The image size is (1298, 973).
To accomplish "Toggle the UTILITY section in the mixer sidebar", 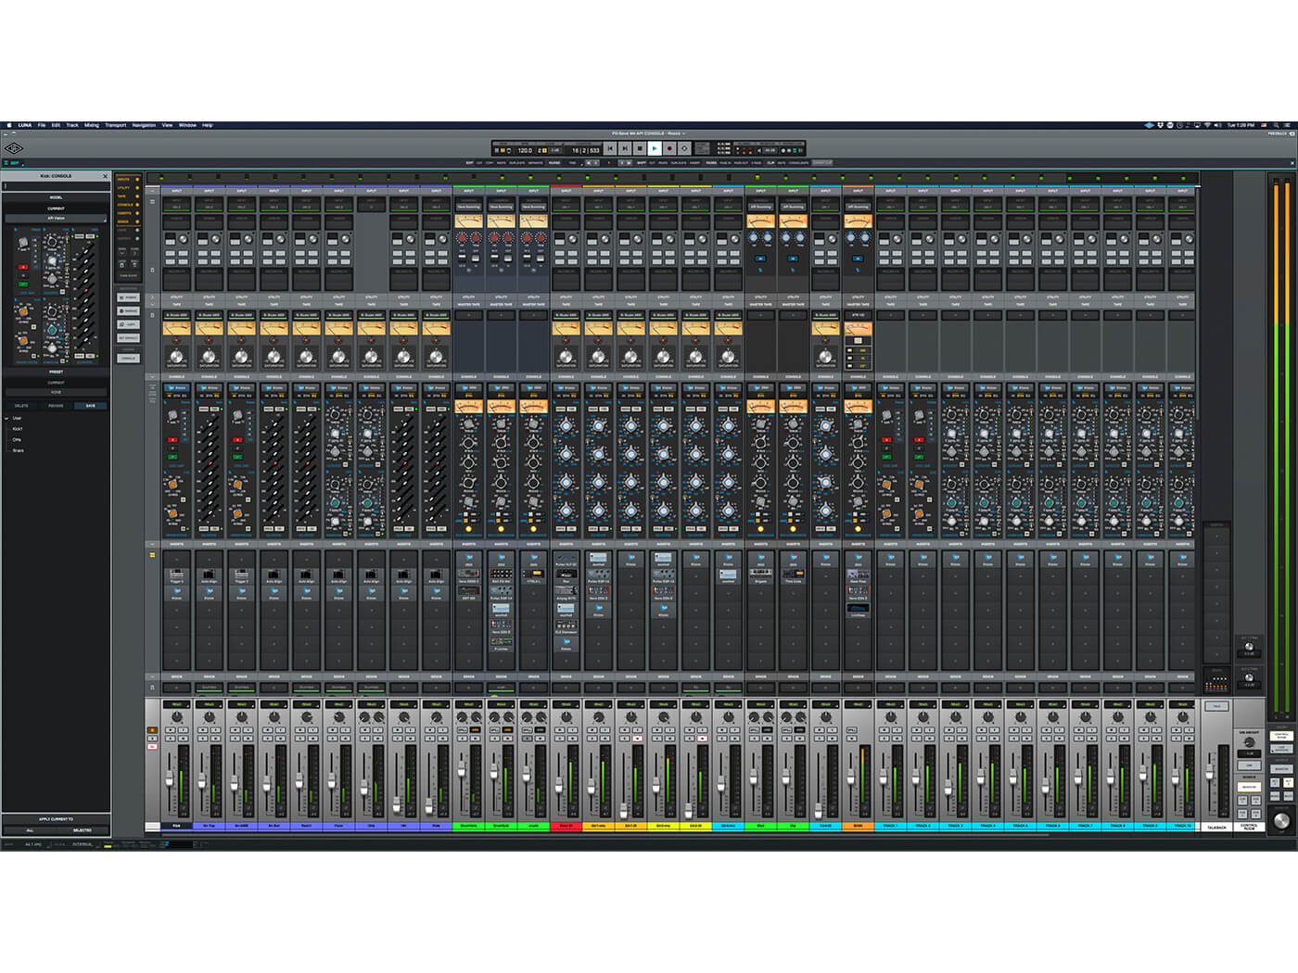I will click(124, 188).
